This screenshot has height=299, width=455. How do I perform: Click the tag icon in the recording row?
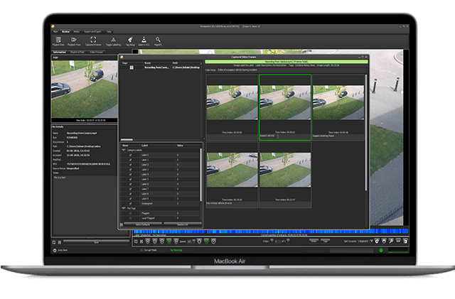(132, 67)
